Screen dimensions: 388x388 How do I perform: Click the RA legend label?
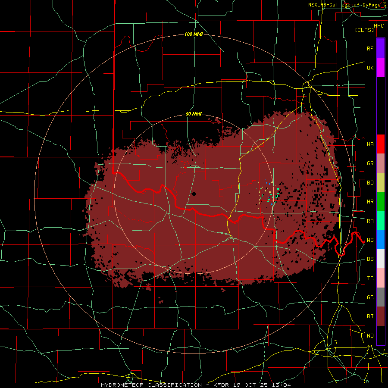[x=370, y=221]
